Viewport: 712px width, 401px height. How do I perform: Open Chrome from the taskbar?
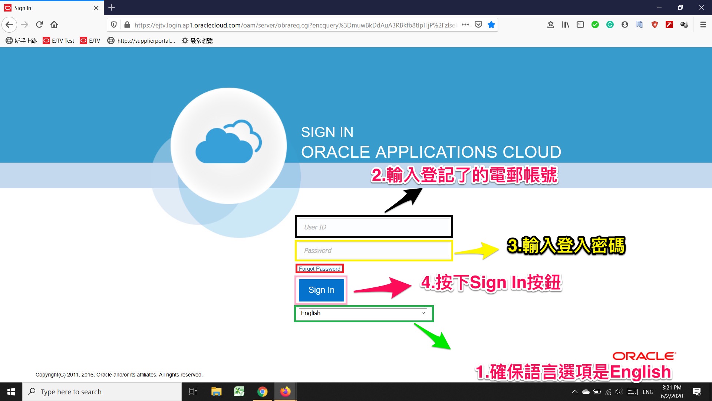click(263, 392)
